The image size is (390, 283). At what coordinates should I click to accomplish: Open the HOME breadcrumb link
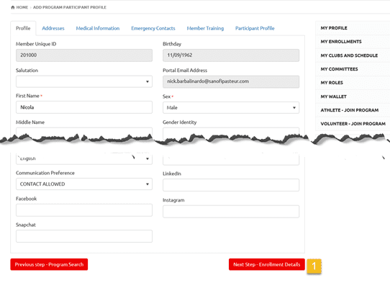[x=22, y=7]
